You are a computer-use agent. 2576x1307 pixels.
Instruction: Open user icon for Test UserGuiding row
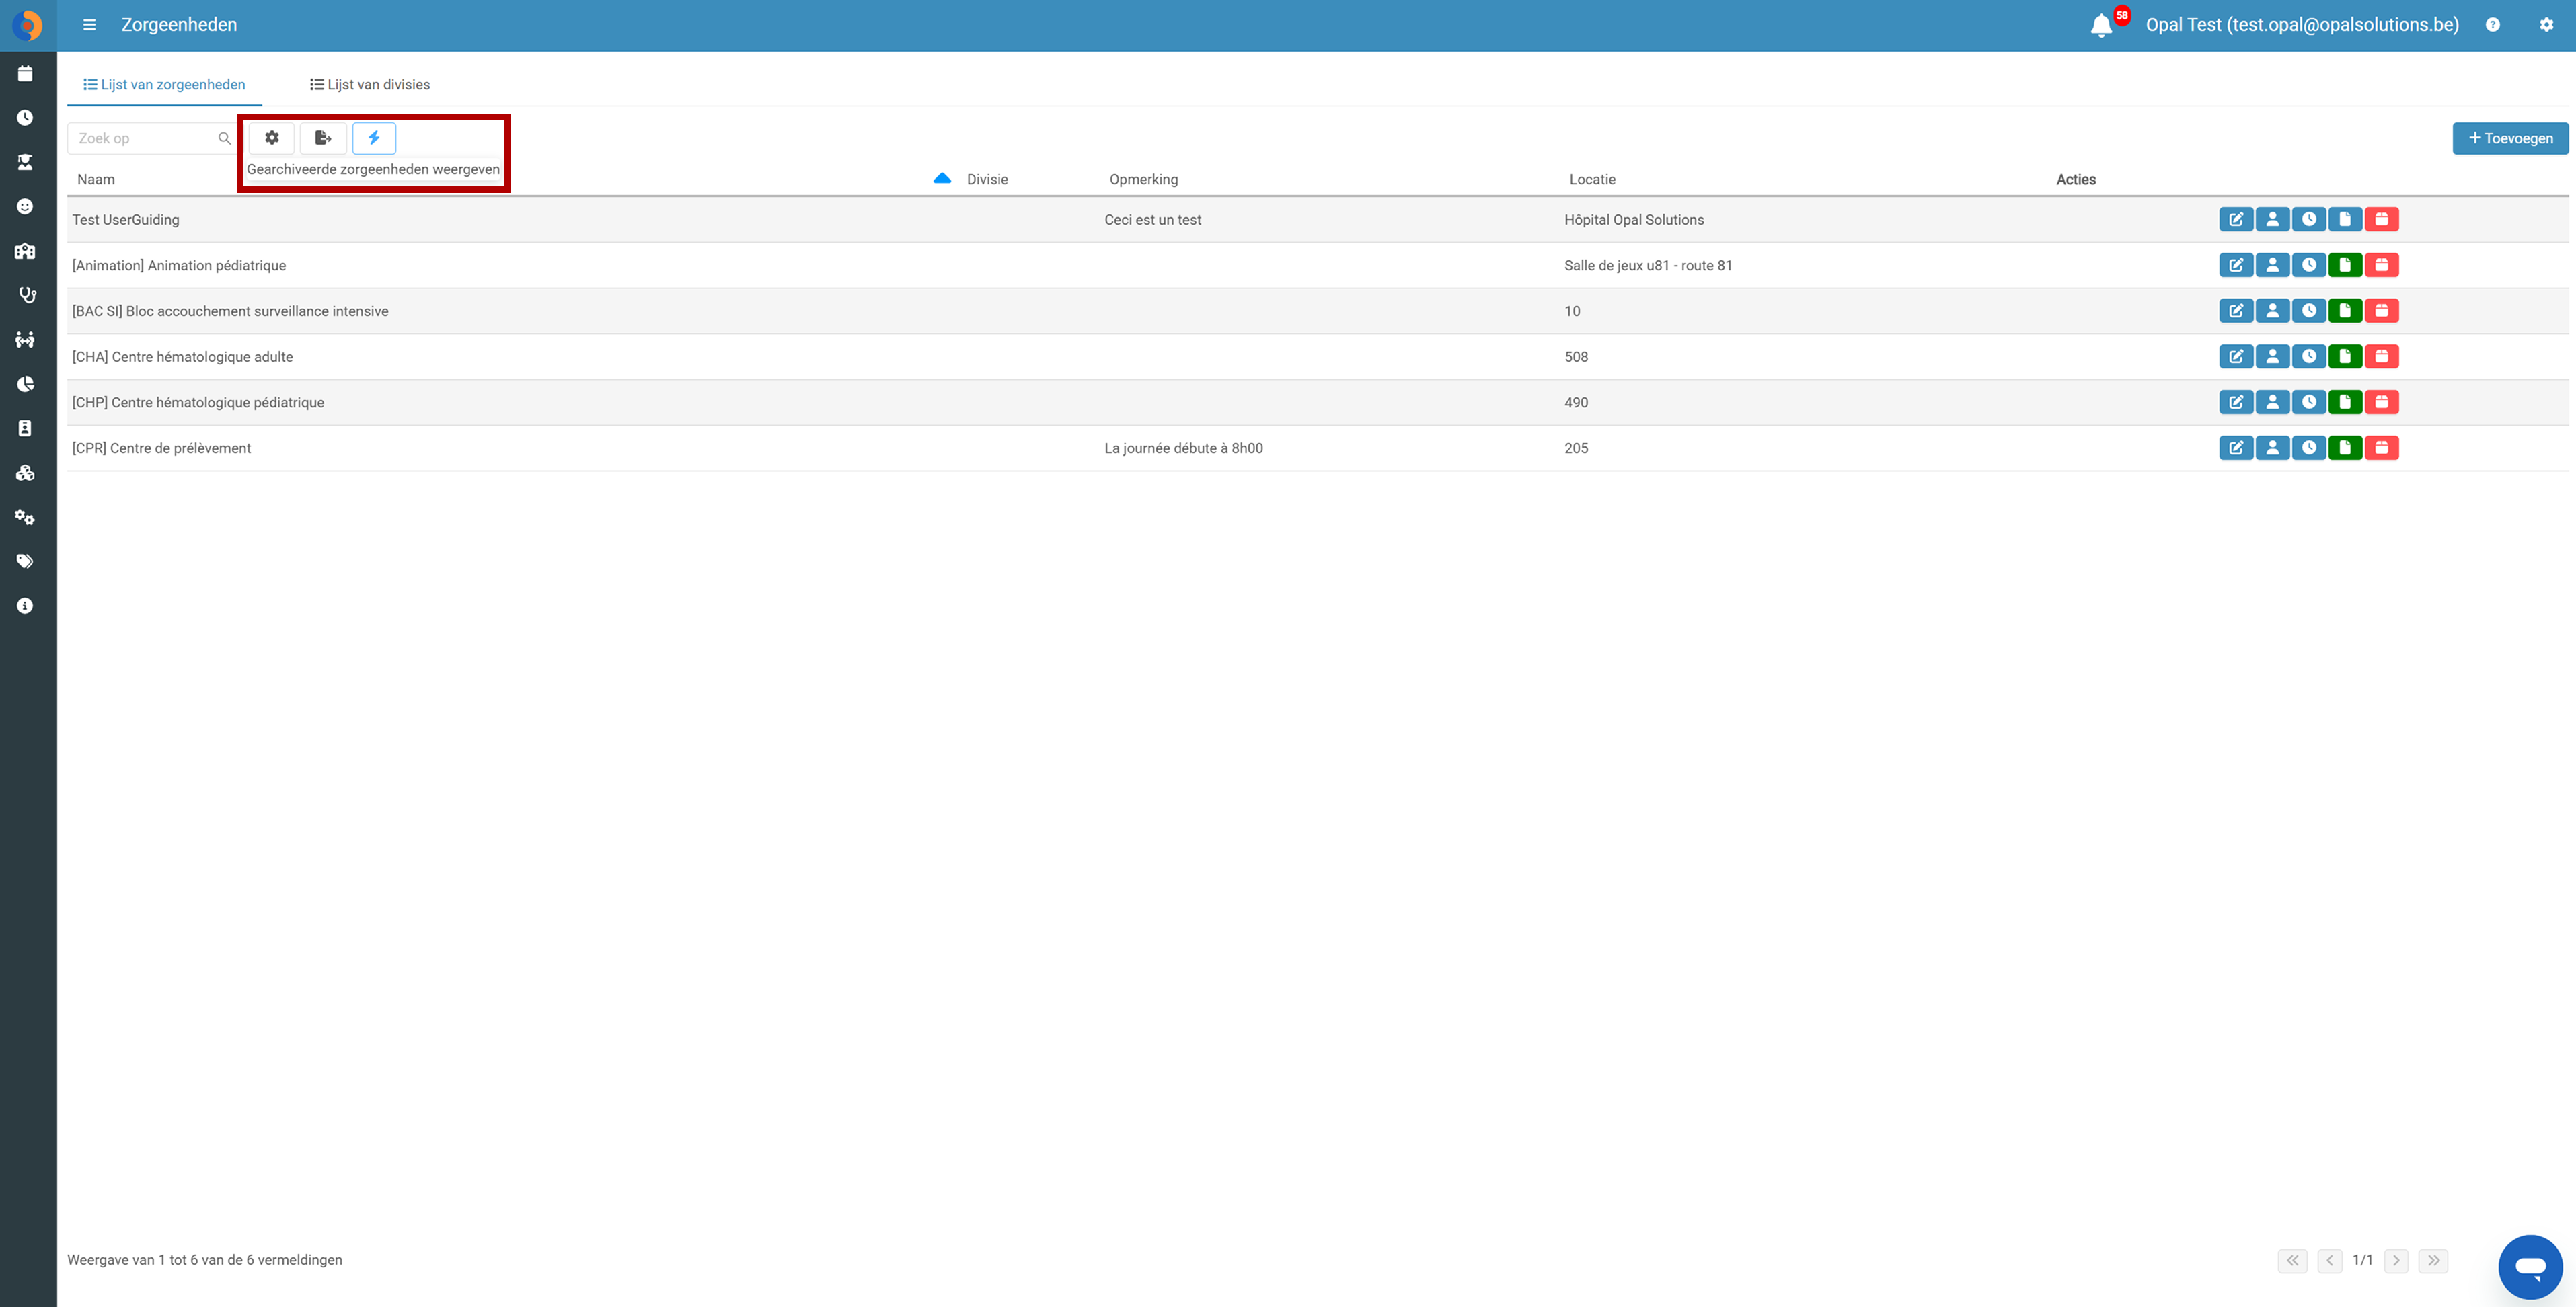(2272, 220)
